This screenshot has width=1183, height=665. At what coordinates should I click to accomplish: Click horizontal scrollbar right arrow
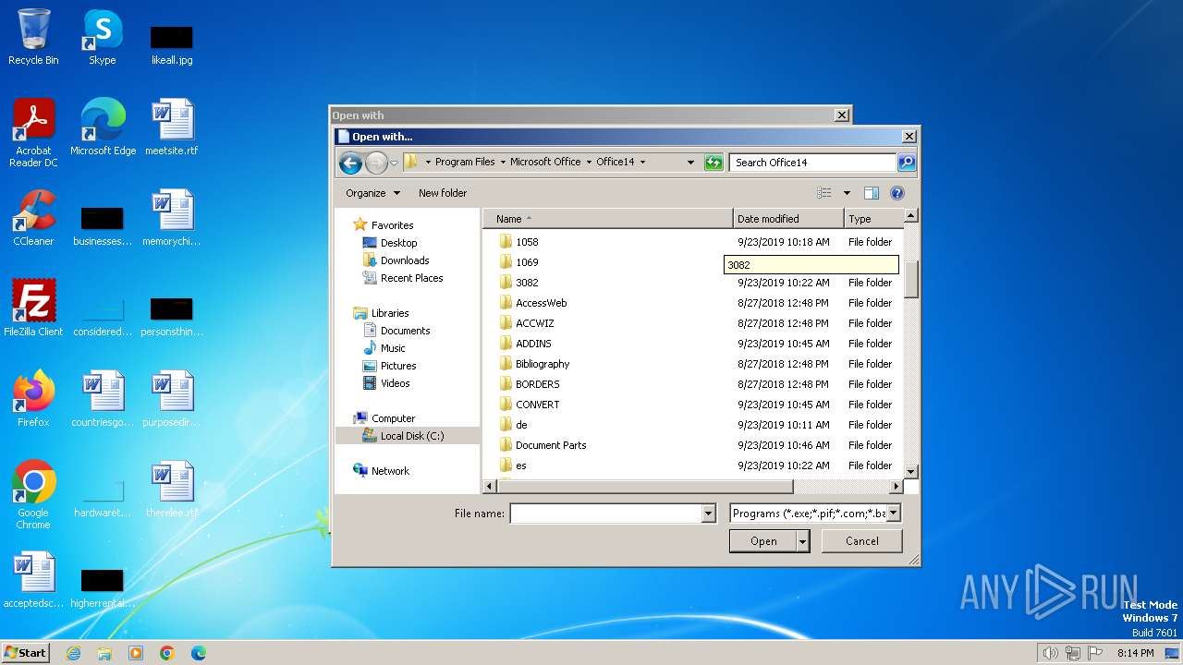[896, 487]
